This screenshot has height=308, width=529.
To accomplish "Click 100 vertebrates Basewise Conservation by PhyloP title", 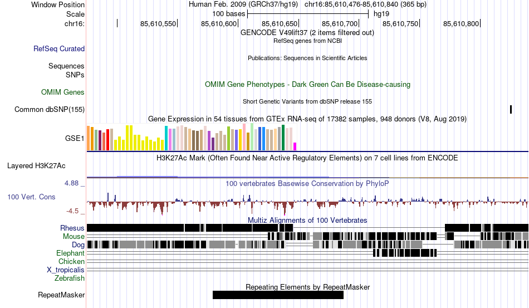I will click(x=307, y=183).
